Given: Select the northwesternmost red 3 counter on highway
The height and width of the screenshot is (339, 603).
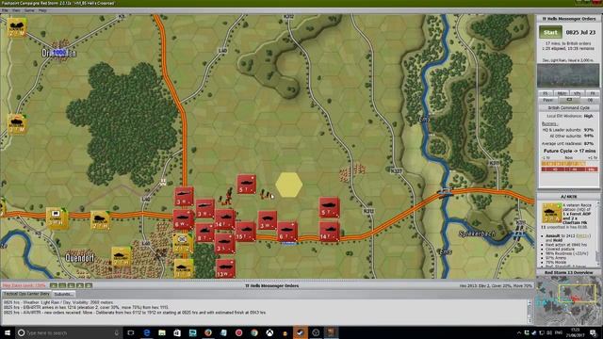Looking at the screenshot, I should [185, 197].
